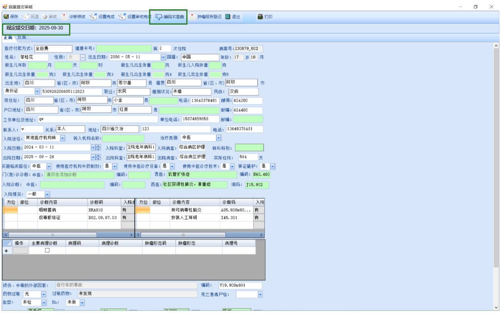The width and height of the screenshot is (501, 313).
Task: Open the 入院日期 calendar dropdown
Action: pyautogui.click(x=93, y=148)
